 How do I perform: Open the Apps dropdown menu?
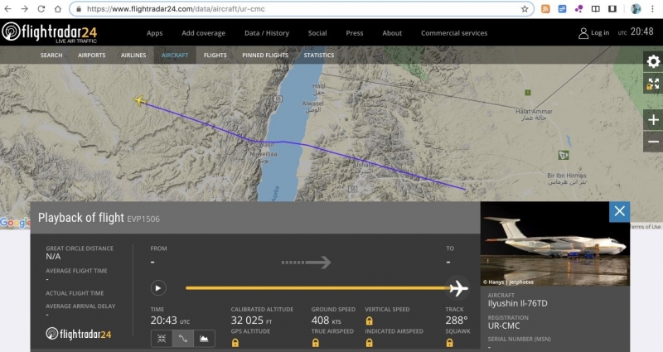[x=154, y=33]
